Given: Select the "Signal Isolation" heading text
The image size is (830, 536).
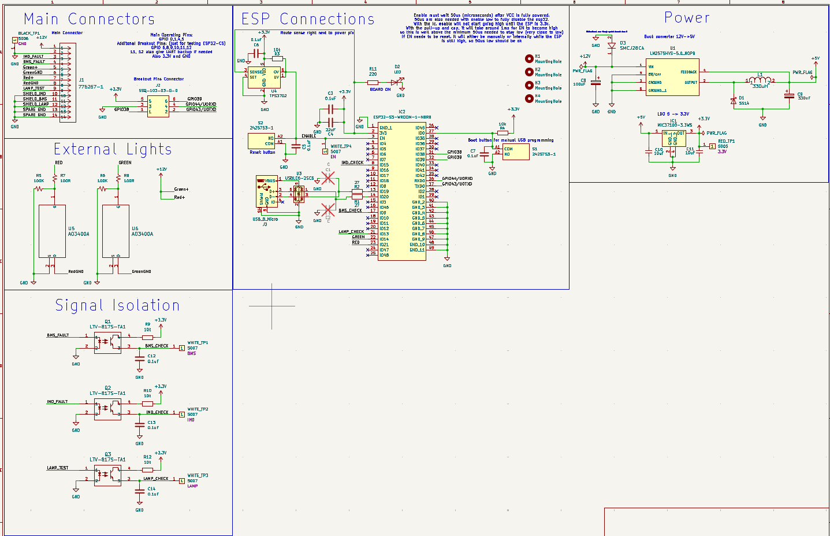Looking at the screenshot, I should tap(117, 305).
